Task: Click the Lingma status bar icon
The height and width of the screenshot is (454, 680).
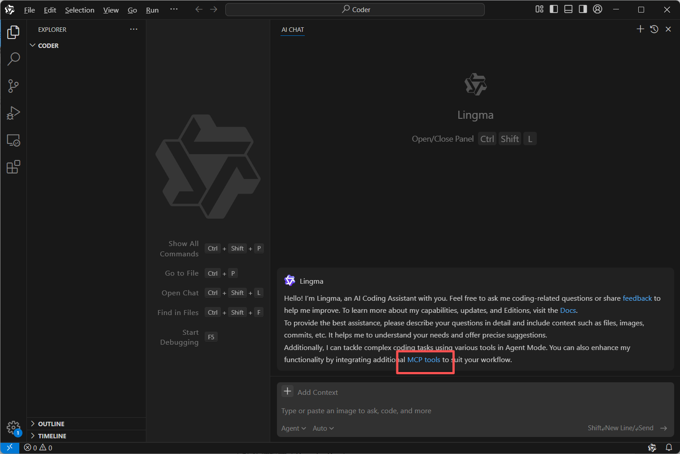Action: coord(652,448)
